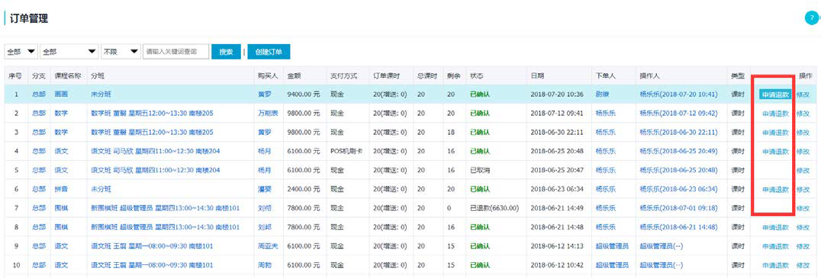The width and height of the screenshot is (821, 278).
Task: Open operator link 杨乐乐(2018-07-20 10:41)
Action: tap(678, 94)
